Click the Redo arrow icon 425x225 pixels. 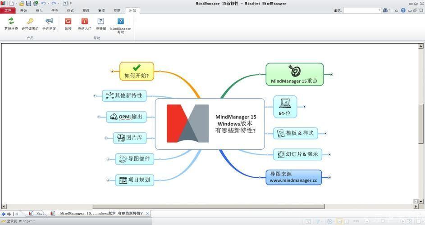coord(54,3)
